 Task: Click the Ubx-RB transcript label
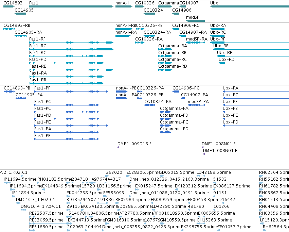pos(221,46)
